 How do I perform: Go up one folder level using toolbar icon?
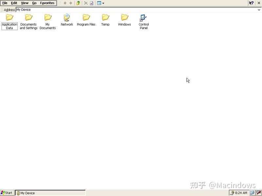point(78,3)
